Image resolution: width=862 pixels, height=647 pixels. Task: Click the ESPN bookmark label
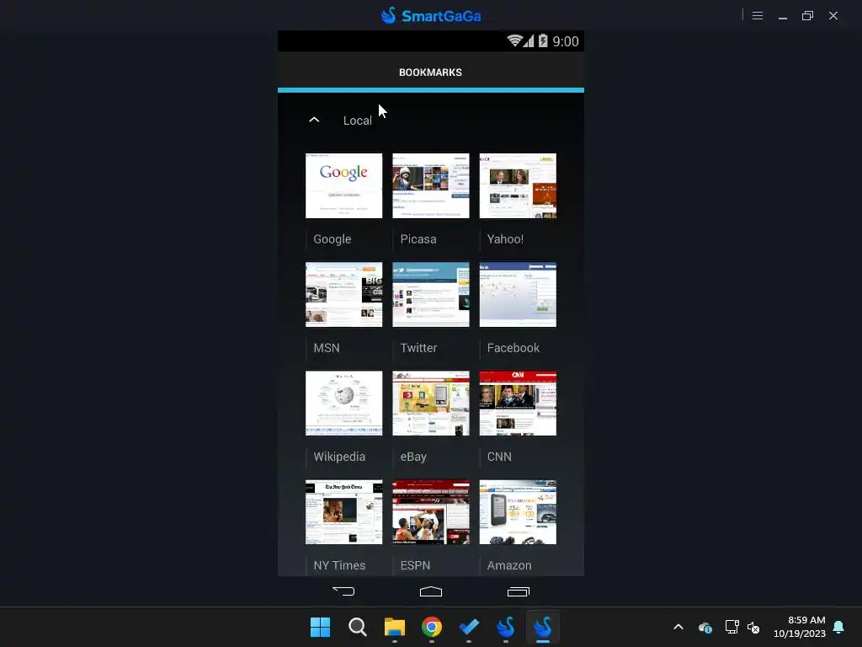(x=415, y=565)
